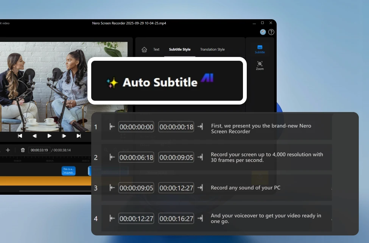The height and width of the screenshot is (243, 369).
Task: Step back one frame
Action: point(34,136)
